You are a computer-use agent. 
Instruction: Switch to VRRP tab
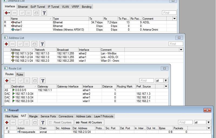coord(75,7)
